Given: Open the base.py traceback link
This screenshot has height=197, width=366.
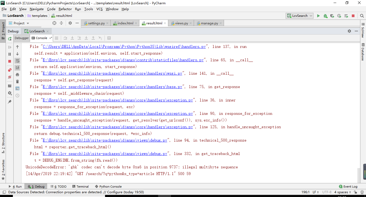Looking at the screenshot, I should [113, 87].
